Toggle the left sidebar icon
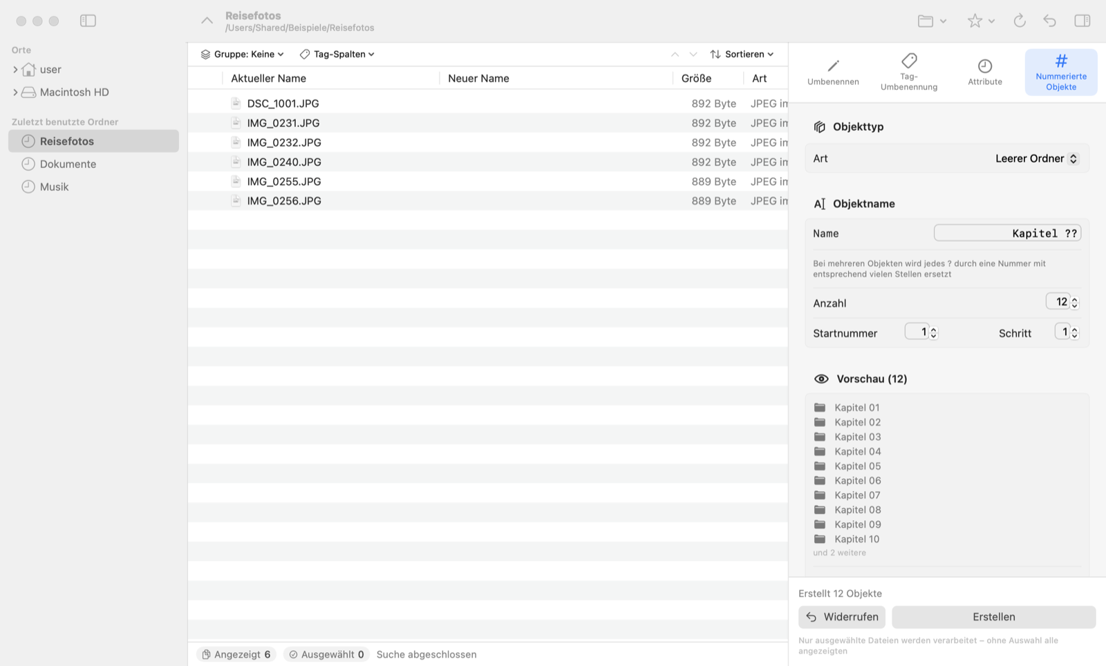Viewport: 1106px width, 666px height. tap(88, 21)
